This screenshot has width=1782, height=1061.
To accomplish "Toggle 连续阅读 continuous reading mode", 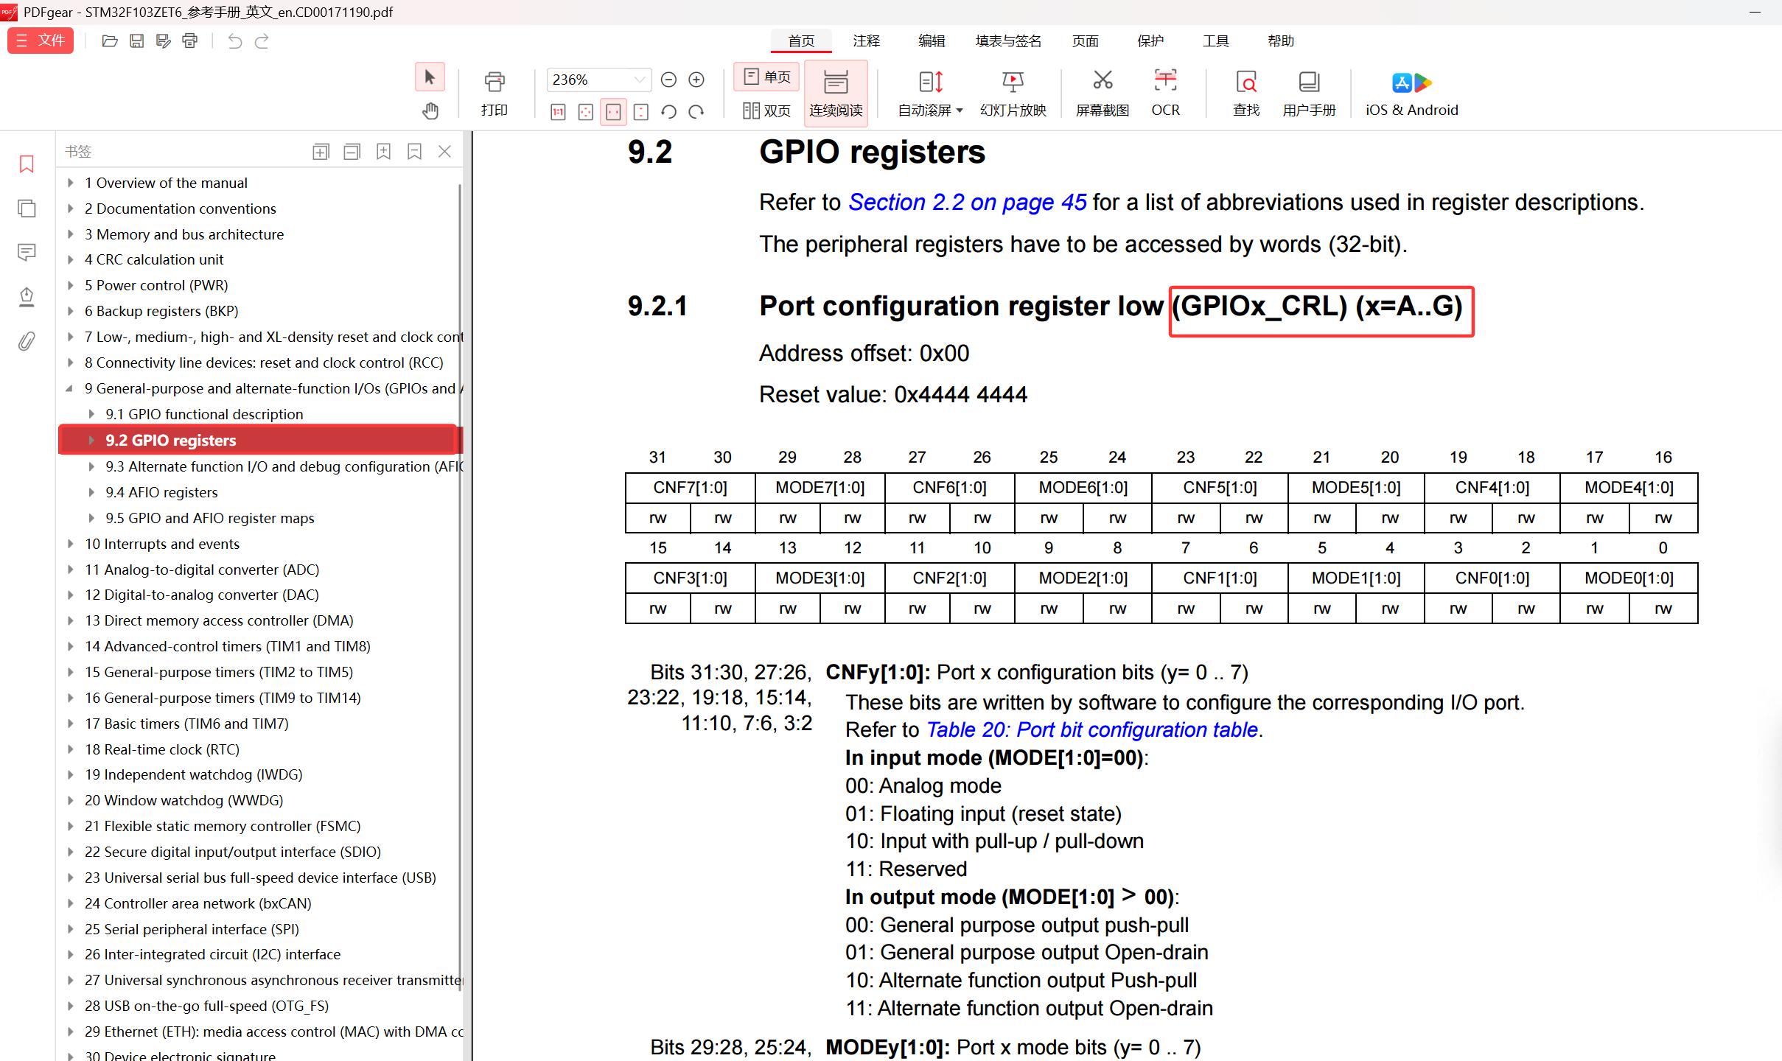I will point(836,94).
